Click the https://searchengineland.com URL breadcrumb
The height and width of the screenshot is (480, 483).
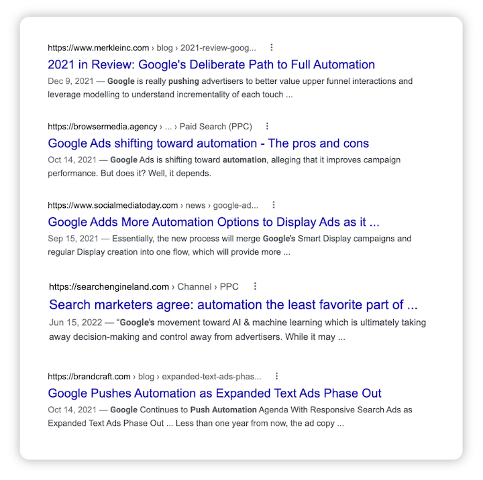pos(144,287)
